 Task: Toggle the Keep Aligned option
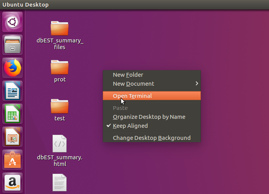(130, 126)
